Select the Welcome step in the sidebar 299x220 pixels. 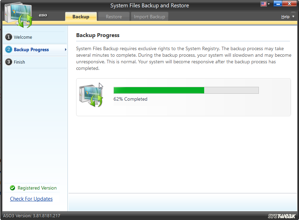(22, 37)
